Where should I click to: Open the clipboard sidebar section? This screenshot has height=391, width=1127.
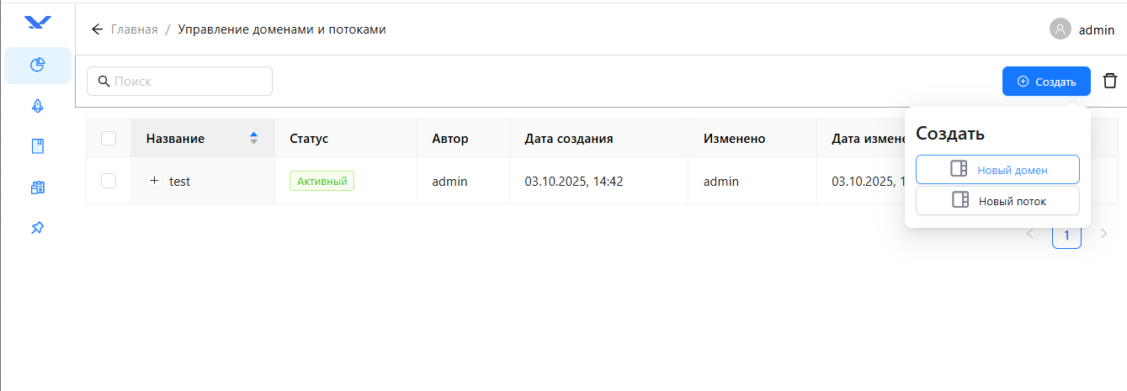(x=38, y=188)
